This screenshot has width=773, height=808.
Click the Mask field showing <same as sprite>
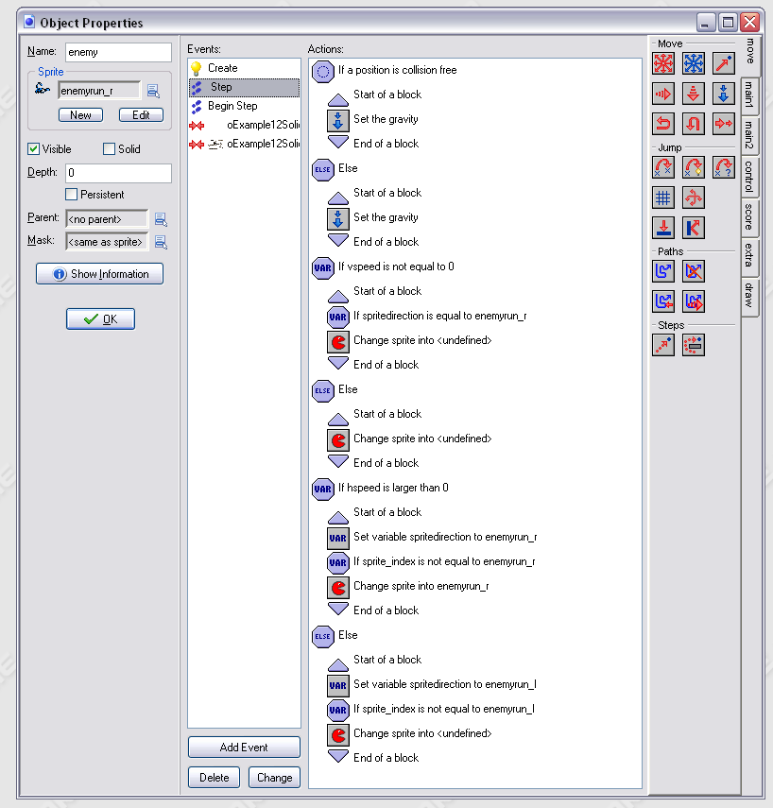107,242
